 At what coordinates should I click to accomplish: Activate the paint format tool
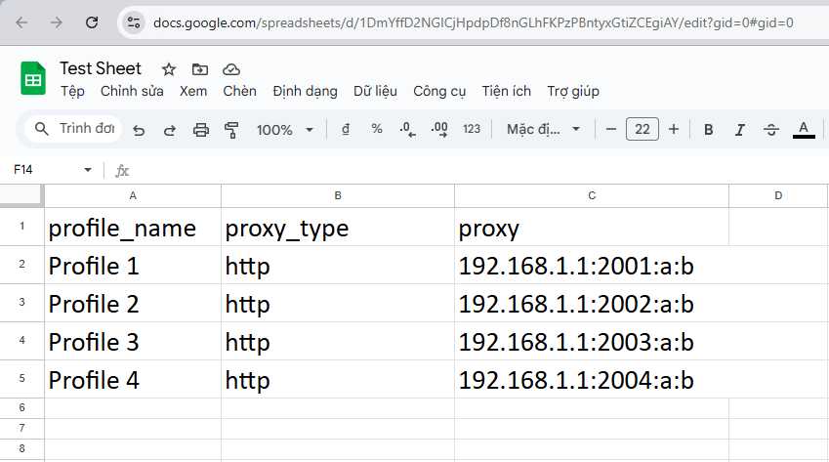[231, 130]
